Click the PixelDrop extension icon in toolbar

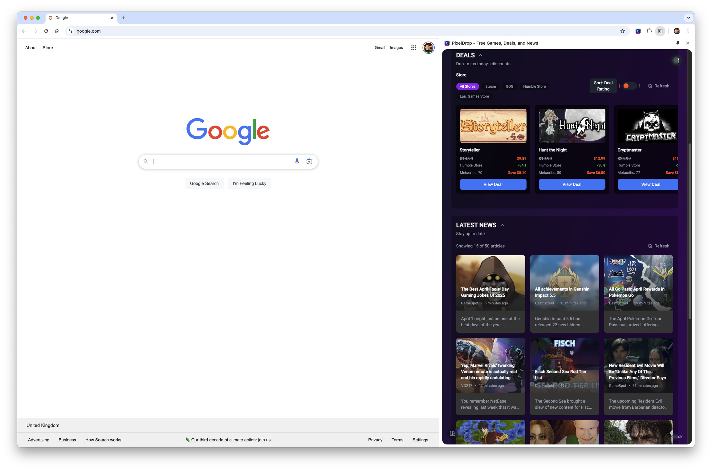[x=638, y=31]
